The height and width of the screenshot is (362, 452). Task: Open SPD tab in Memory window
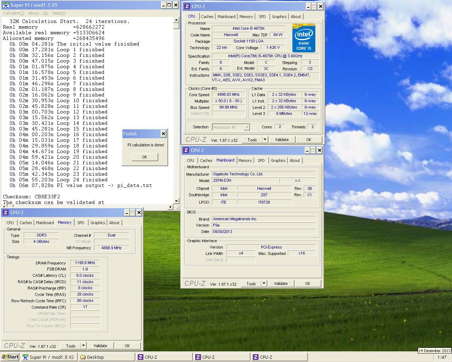81,223
